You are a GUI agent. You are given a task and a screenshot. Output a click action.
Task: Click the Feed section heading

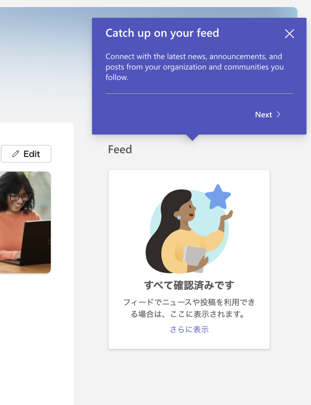pos(120,149)
